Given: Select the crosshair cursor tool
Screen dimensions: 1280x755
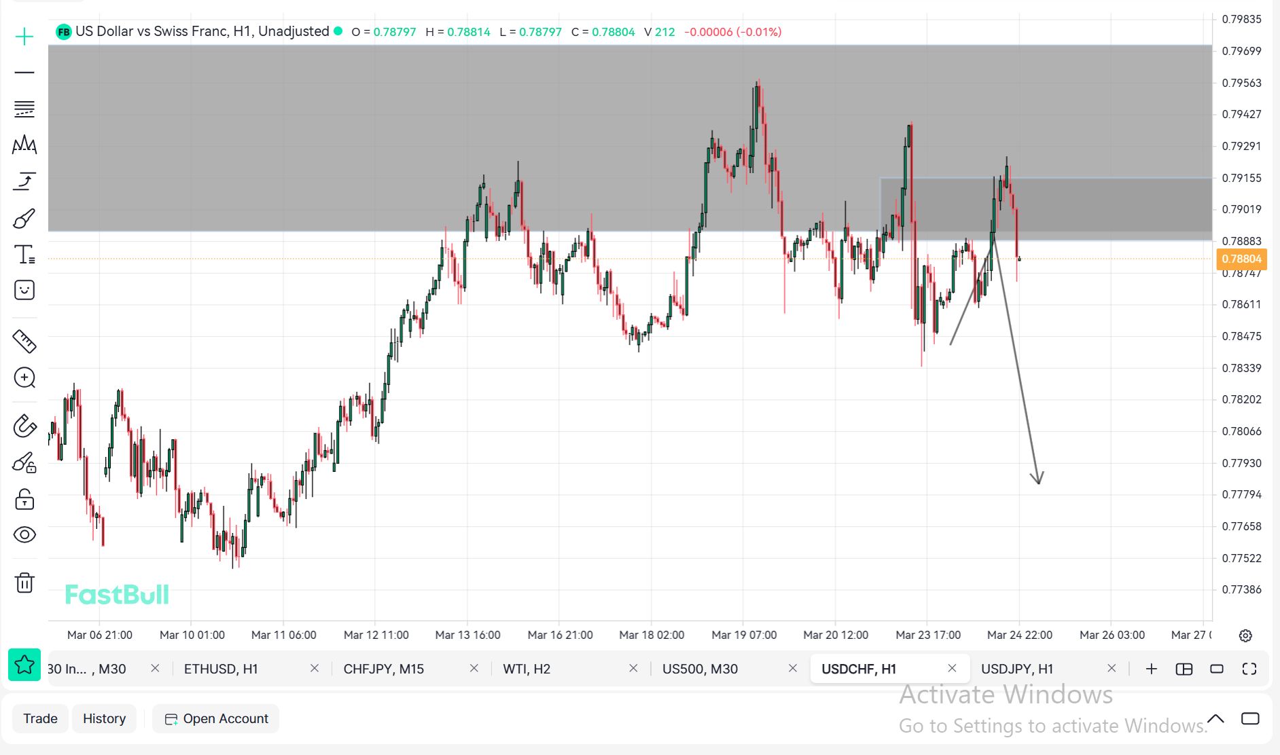Looking at the screenshot, I should 24,37.
